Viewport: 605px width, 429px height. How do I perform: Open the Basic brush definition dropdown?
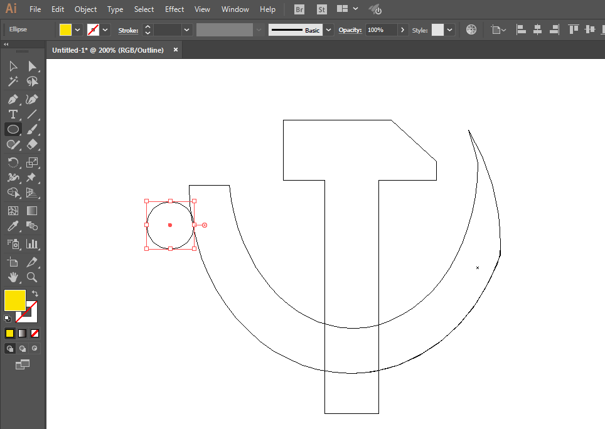pyautogui.click(x=328, y=30)
